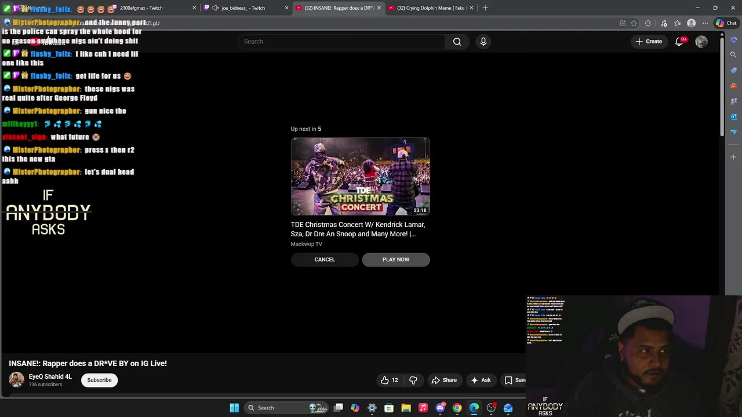Screen dimensions: 742x417
Task: Open Task View on the taskbar
Action: coord(339,408)
